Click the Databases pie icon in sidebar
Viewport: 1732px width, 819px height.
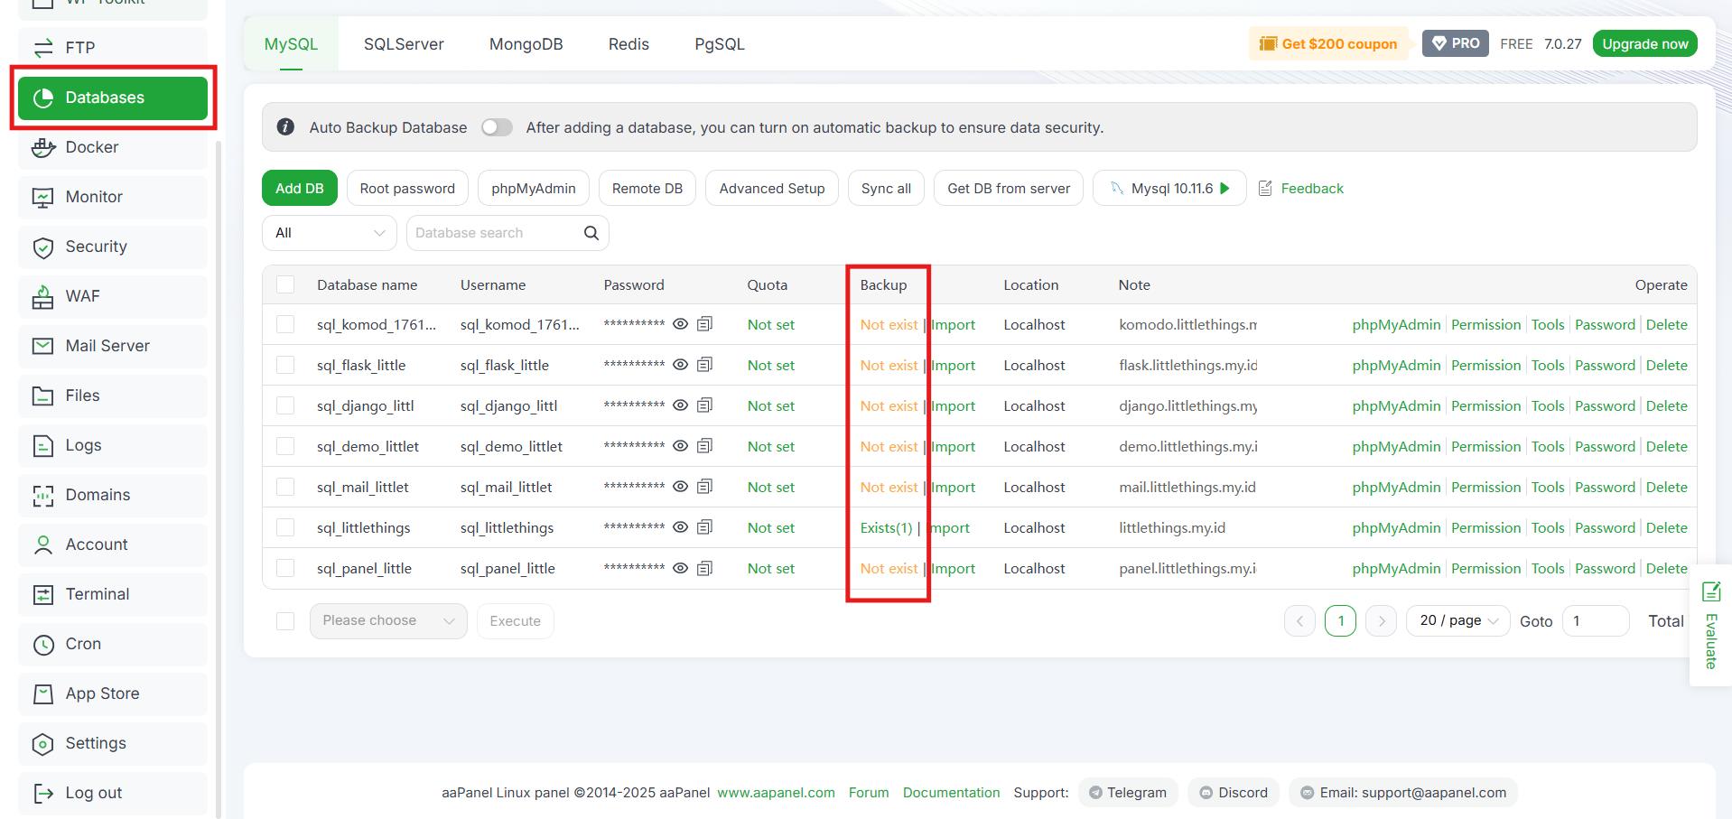click(x=42, y=98)
